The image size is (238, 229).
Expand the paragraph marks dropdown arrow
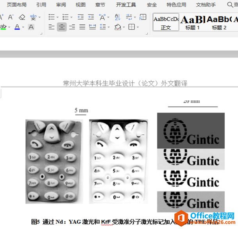tap(135, 17)
